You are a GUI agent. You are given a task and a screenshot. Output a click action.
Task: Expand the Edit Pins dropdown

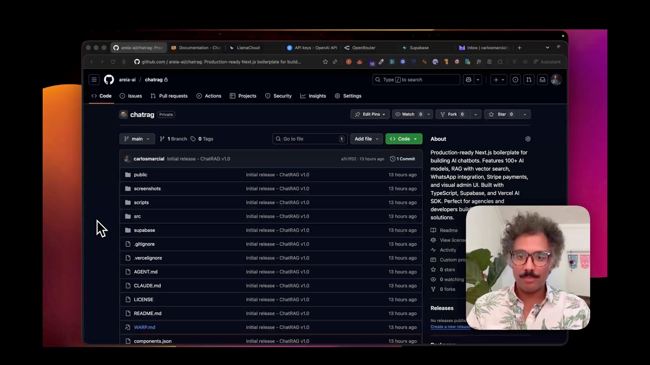370,115
